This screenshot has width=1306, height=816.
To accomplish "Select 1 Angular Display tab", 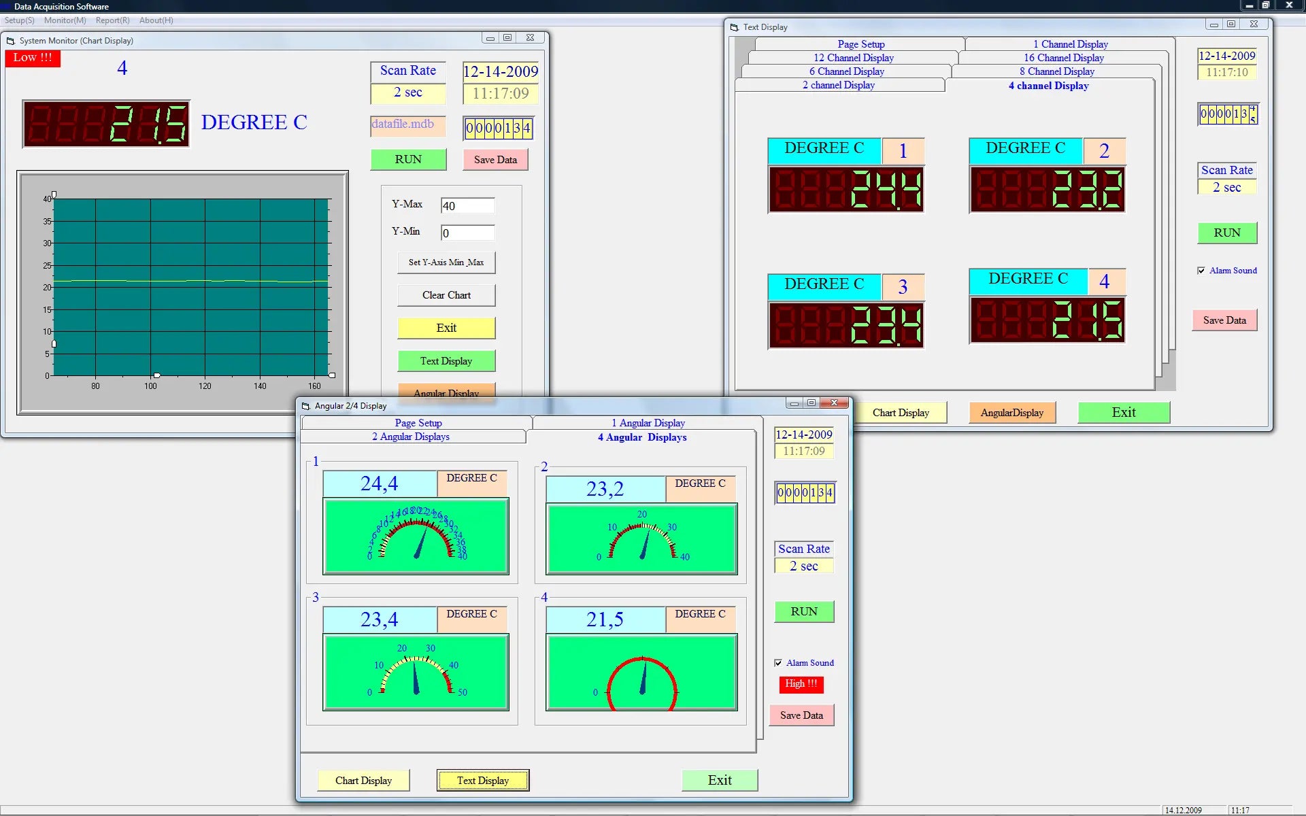I will pos(647,422).
